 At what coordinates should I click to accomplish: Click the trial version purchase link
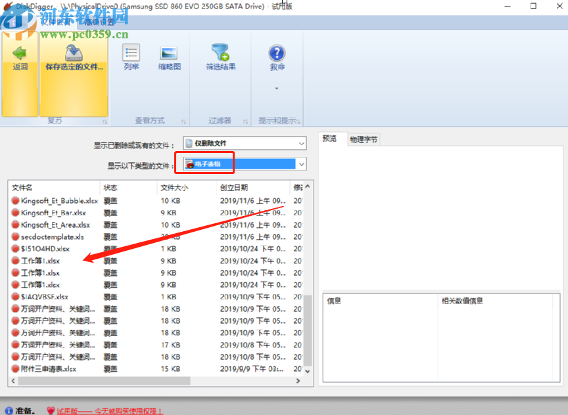point(109,410)
